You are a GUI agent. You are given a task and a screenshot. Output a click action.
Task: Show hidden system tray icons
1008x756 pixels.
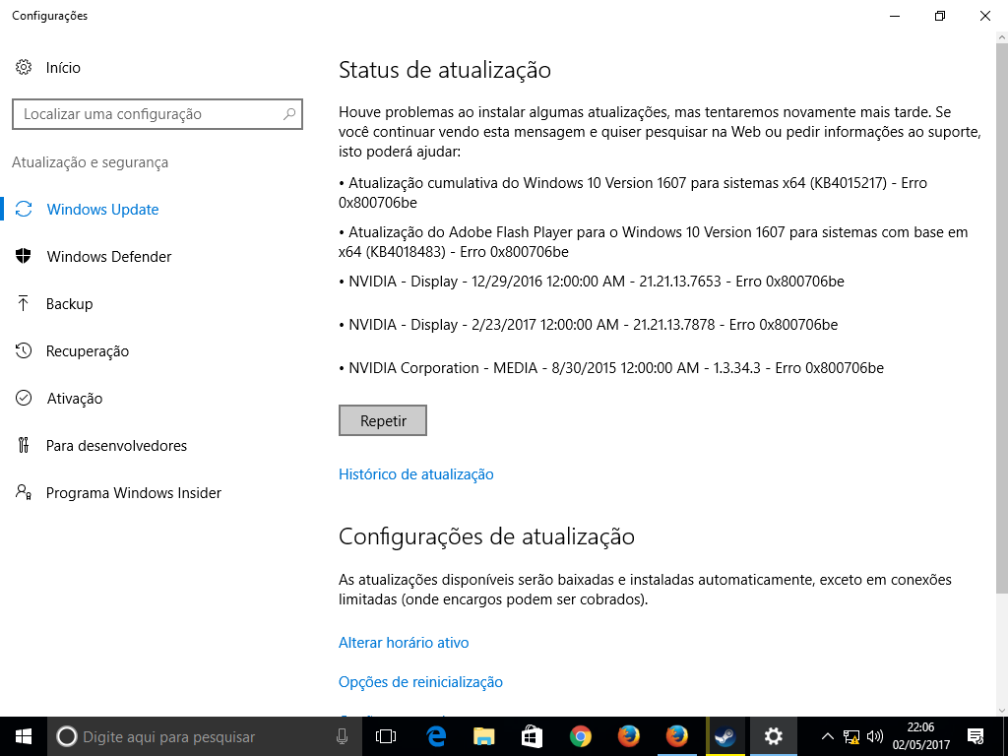(828, 736)
